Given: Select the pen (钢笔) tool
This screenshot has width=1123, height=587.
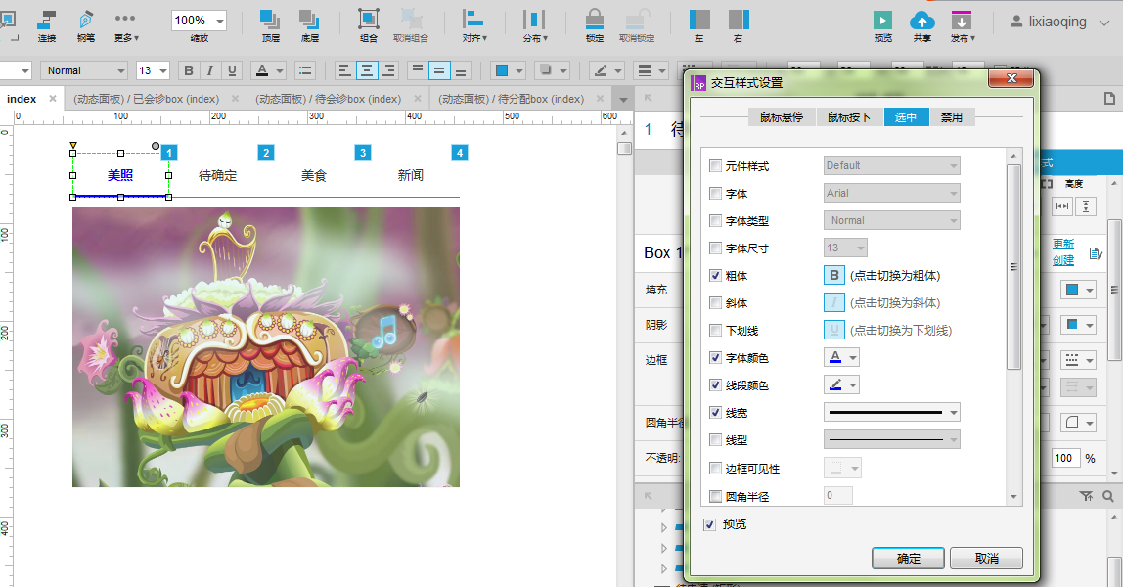Looking at the screenshot, I should click(x=86, y=25).
